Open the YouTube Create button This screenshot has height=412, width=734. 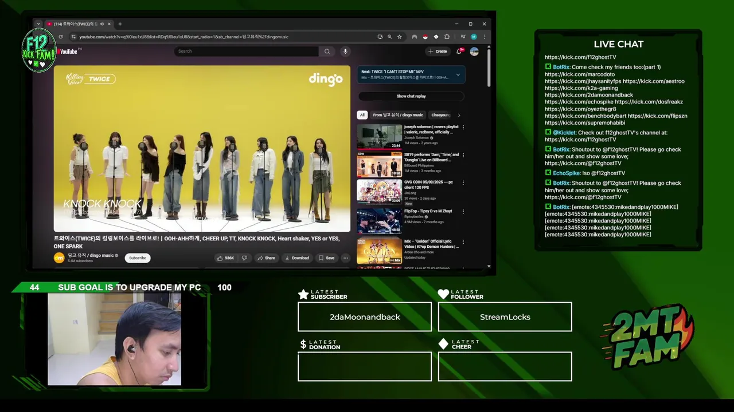(438, 51)
